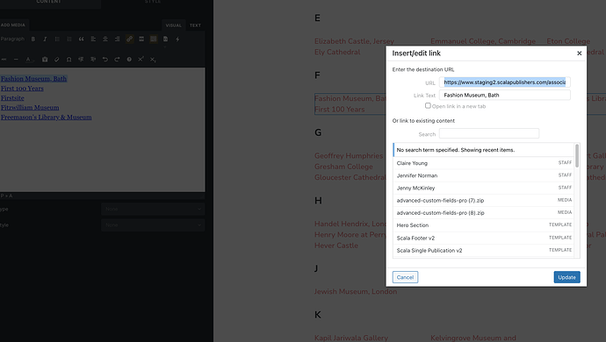Click the lightning bolt dynamic tags icon

(177, 39)
